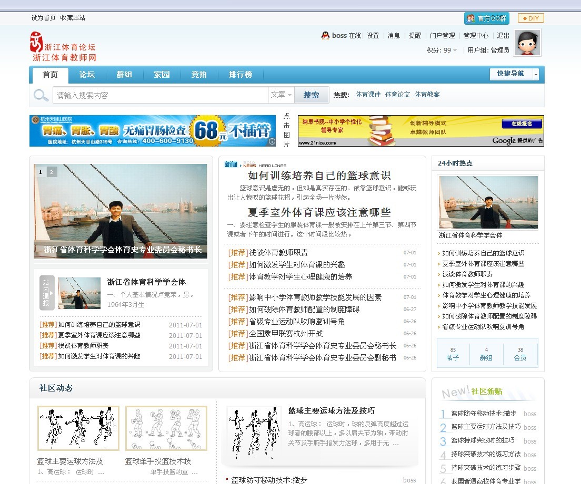Click the 站内通报 badge icon
This screenshot has height=484, width=581.
(47, 293)
